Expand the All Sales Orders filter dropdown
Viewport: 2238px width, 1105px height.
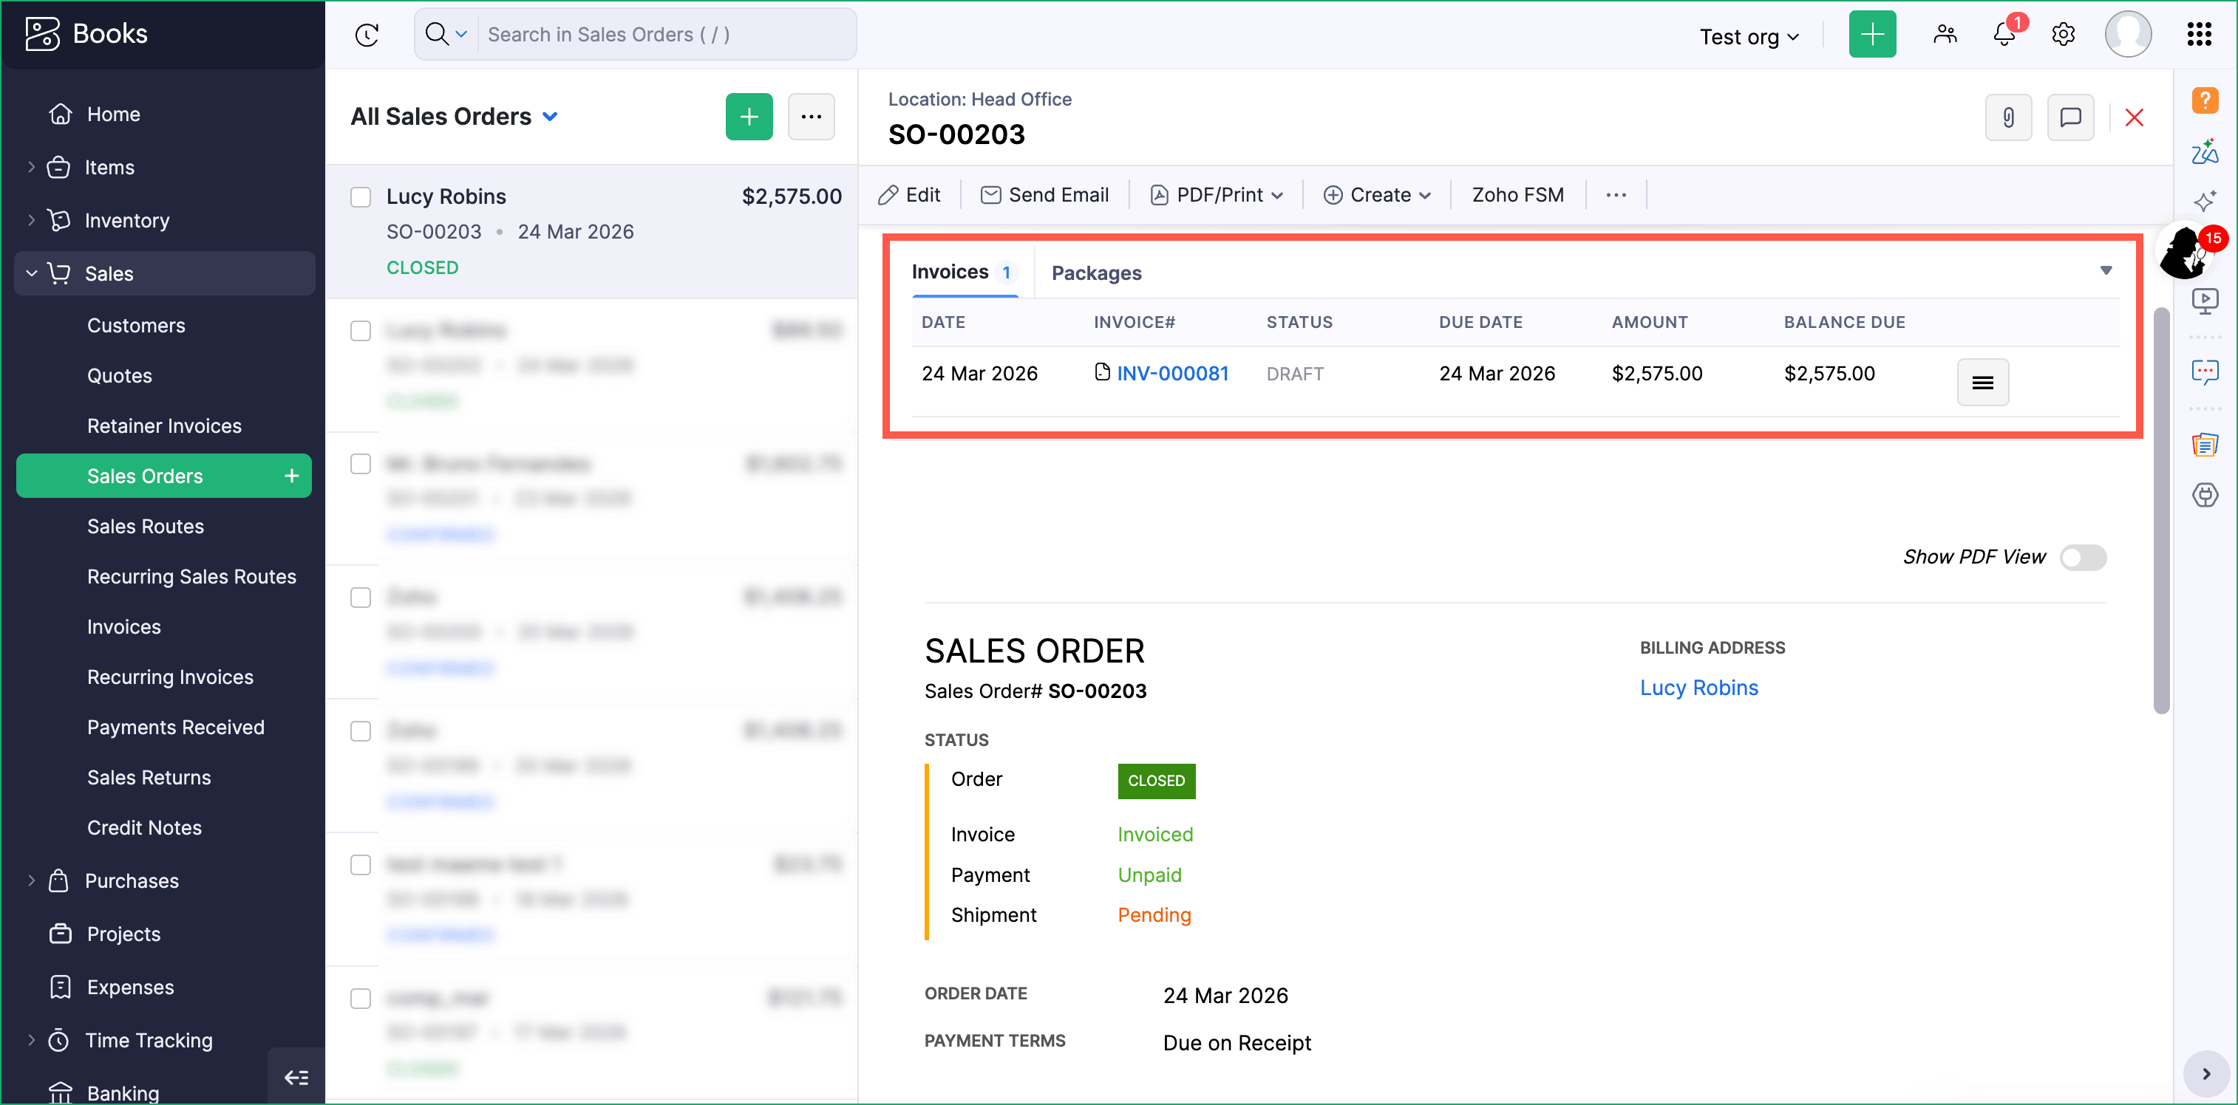[550, 116]
